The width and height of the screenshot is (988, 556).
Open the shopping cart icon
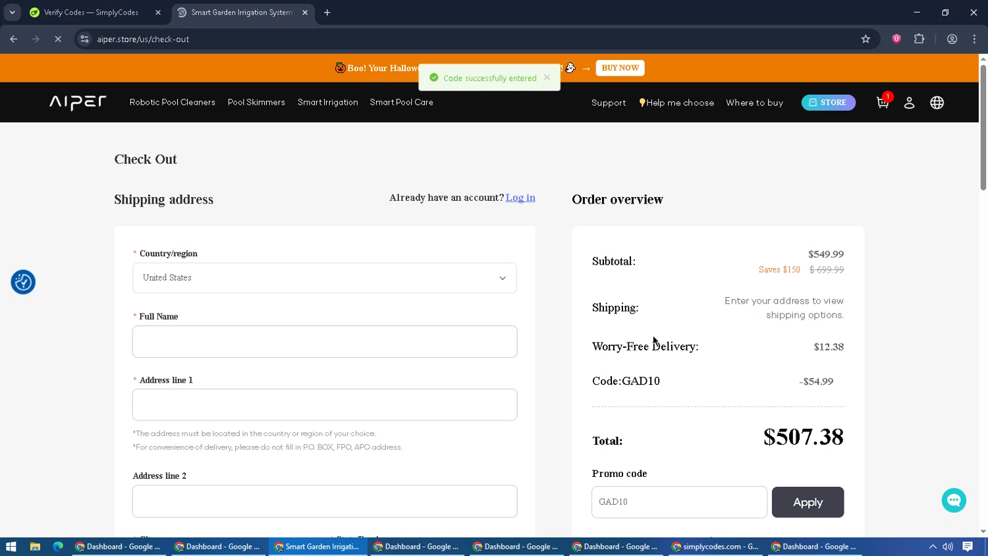[883, 102]
